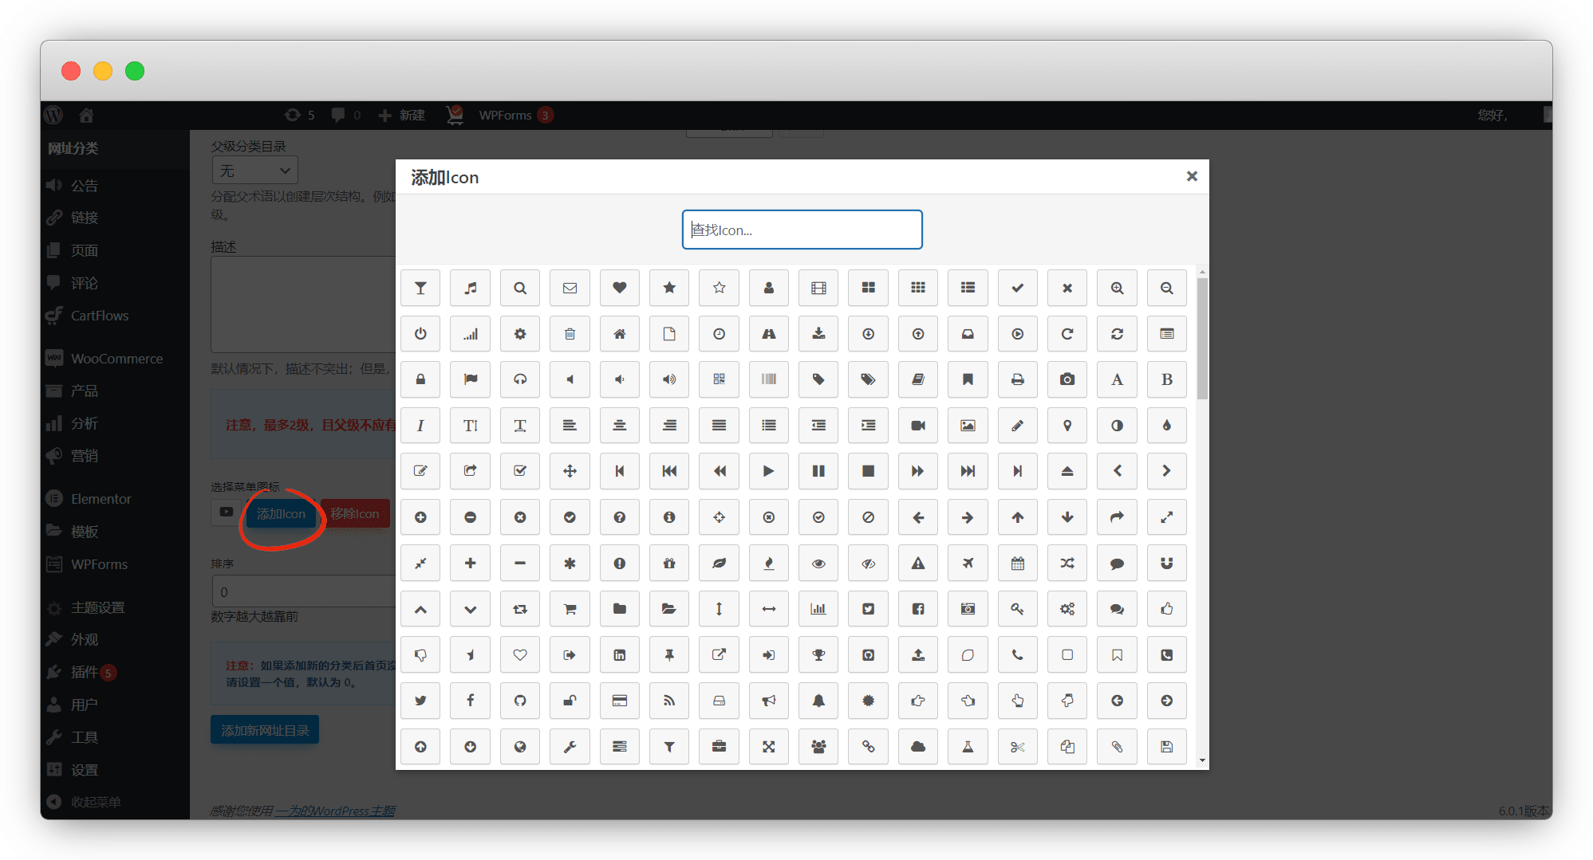This screenshot has width=1593, height=860.
Task: Open Elementor menu in sidebar
Action: click(x=101, y=499)
